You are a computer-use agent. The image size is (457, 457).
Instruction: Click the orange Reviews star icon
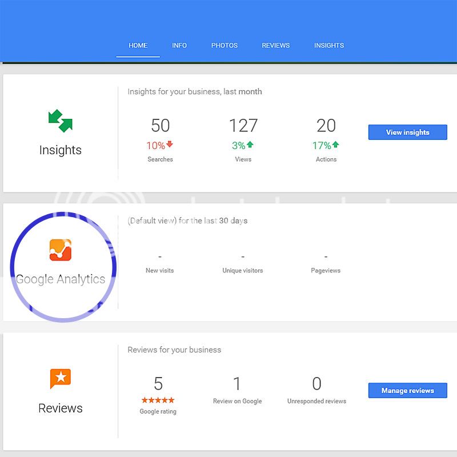click(61, 378)
